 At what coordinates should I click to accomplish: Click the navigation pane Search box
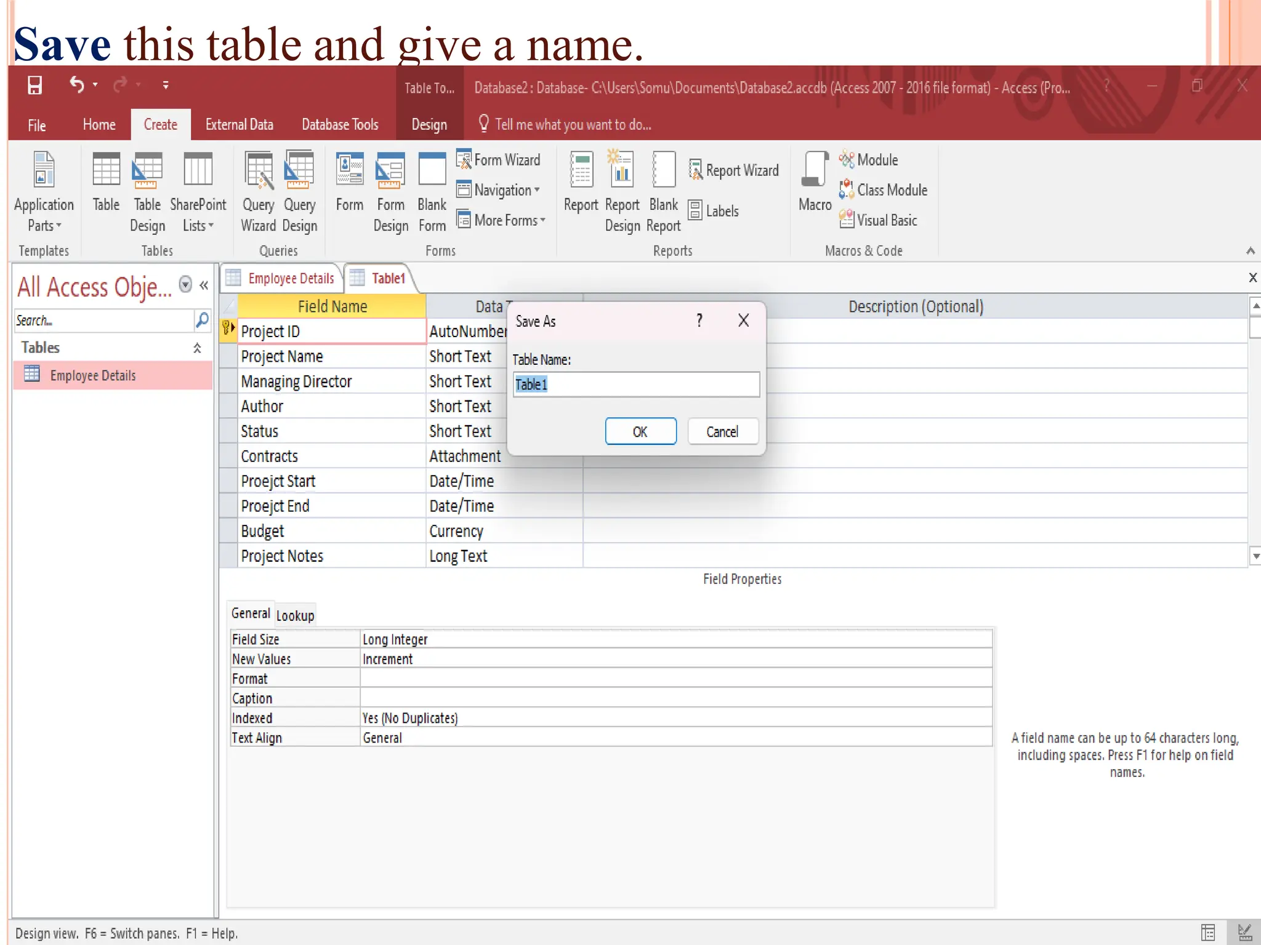pyautogui.click(x=103, y=321)
